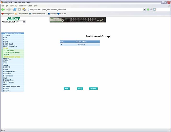Collapse the VLAN sidebar section
The height and width of the screenshot is (132, 171).
[x=6, y=48]
